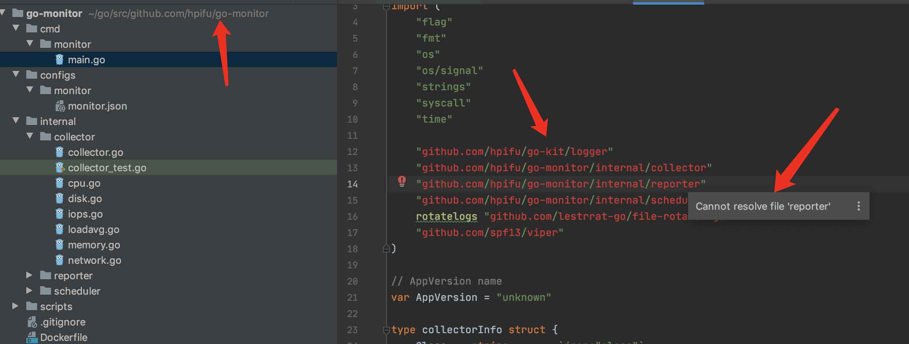Expand the reporter folder
The image size is (909, 344).
29,275
